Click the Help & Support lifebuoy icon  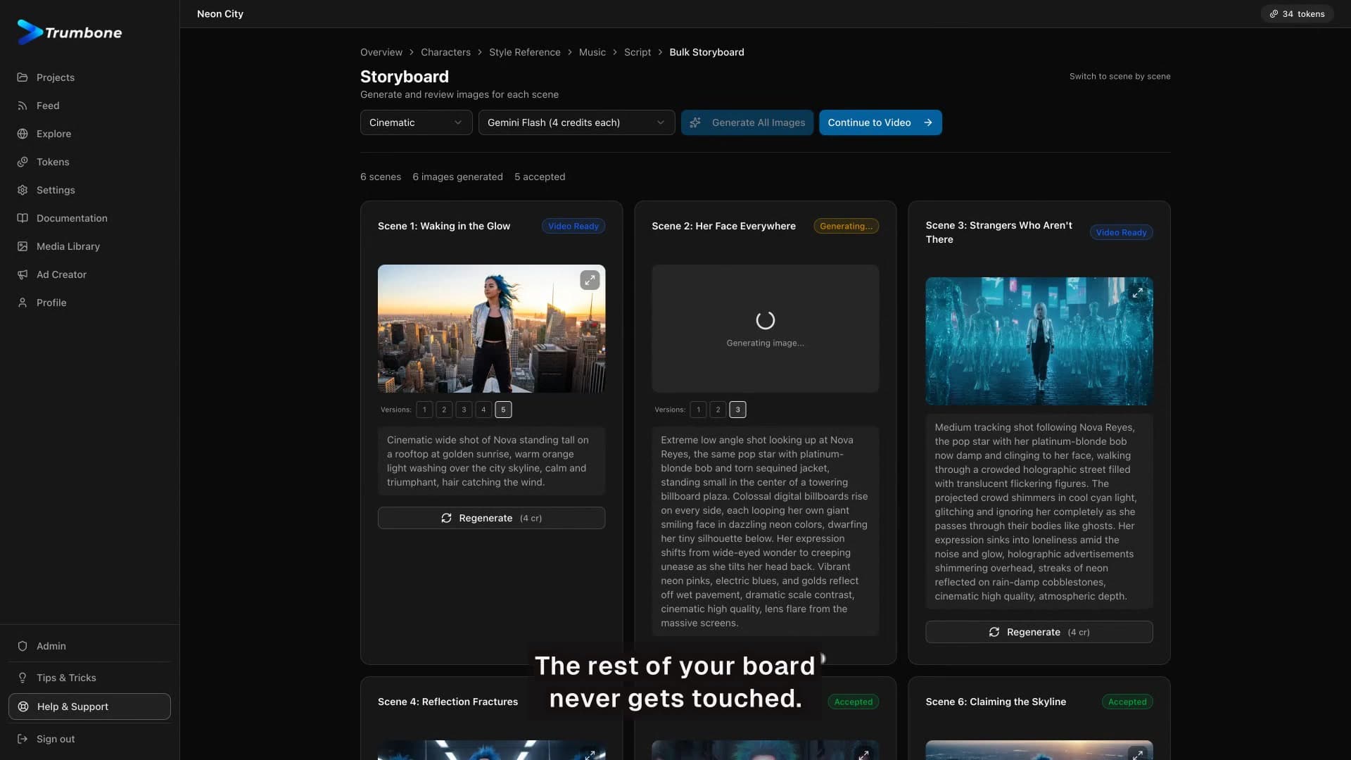tap(23, 707)
